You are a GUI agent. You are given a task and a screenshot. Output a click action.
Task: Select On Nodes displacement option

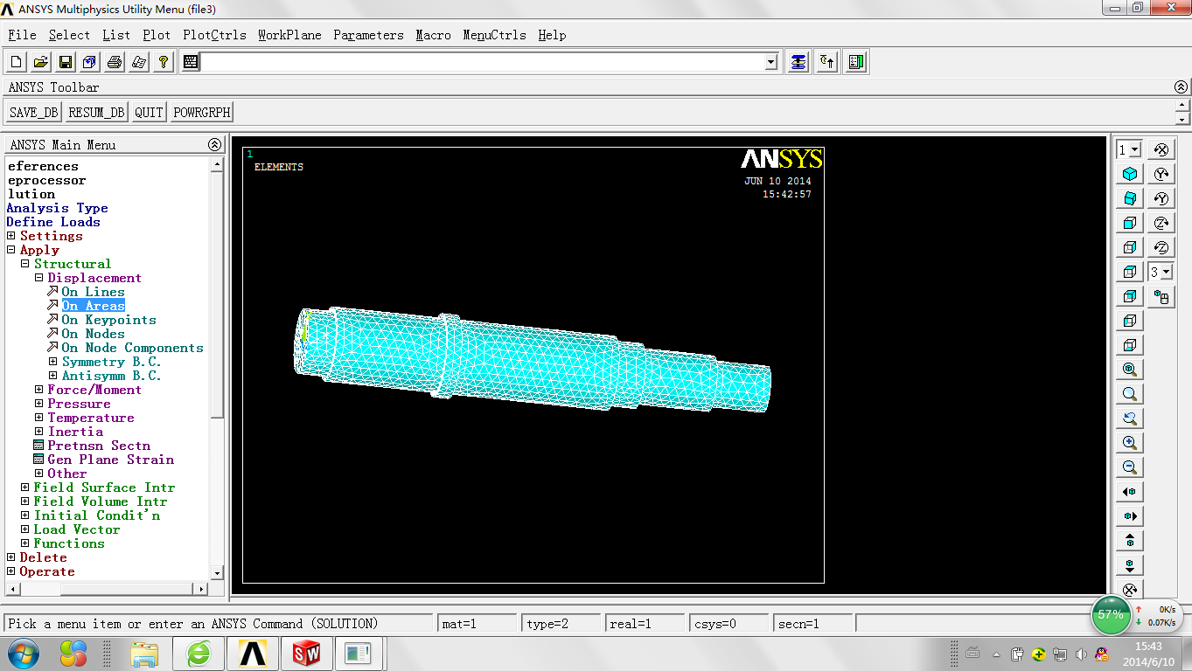click(x=93, y=334)
